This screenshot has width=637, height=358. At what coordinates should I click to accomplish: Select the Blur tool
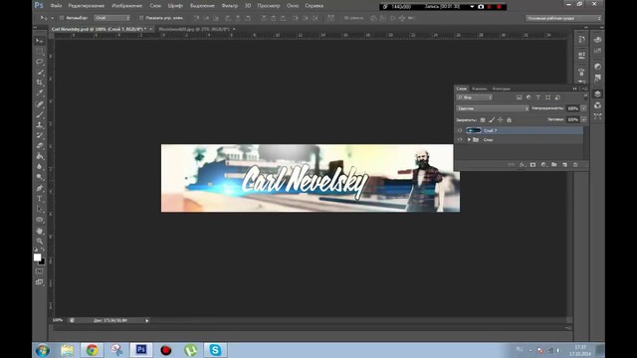40,167
